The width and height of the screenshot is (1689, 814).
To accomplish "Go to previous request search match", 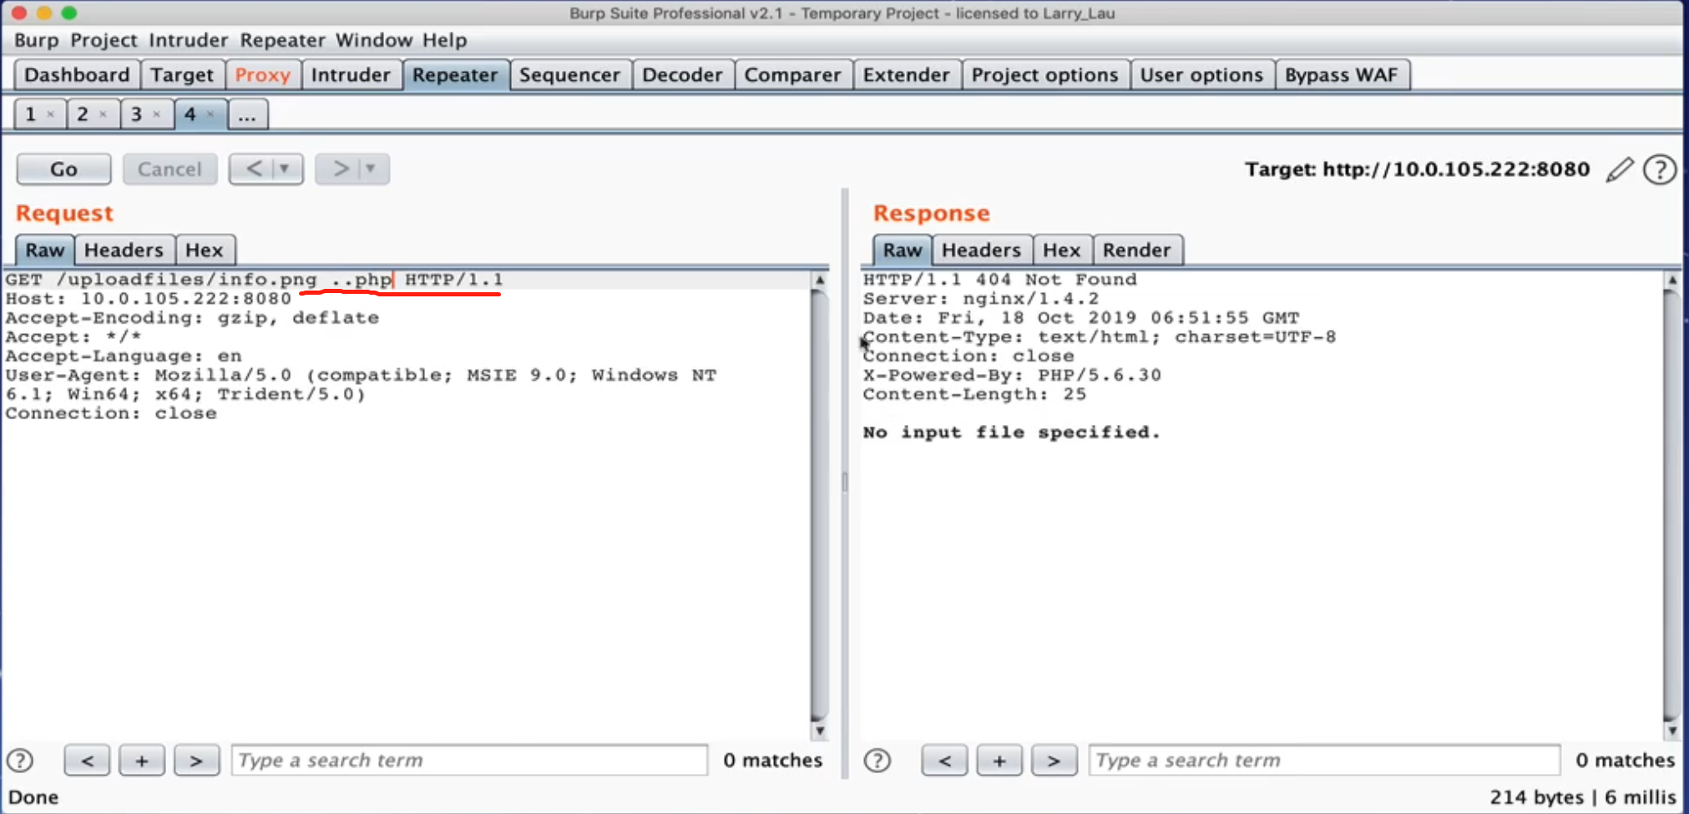I will pos(88,761).
